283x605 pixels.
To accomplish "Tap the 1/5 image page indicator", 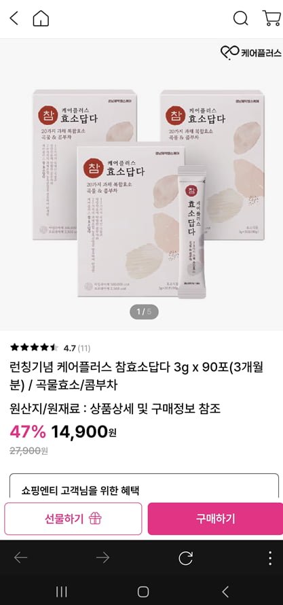I will pos(144,312).
